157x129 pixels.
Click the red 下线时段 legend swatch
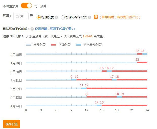[x=53, y=44]
